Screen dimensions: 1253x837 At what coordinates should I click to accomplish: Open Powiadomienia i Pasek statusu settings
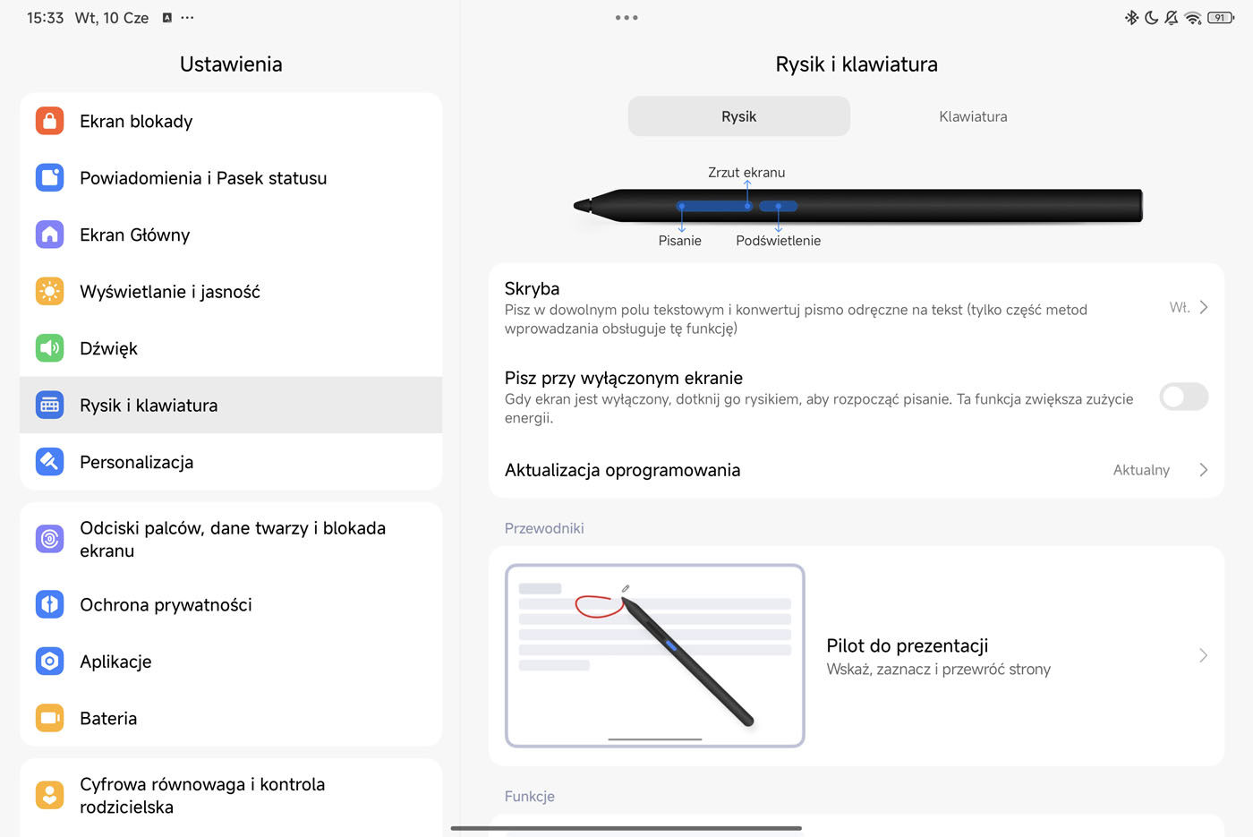(x=231, y=177)
